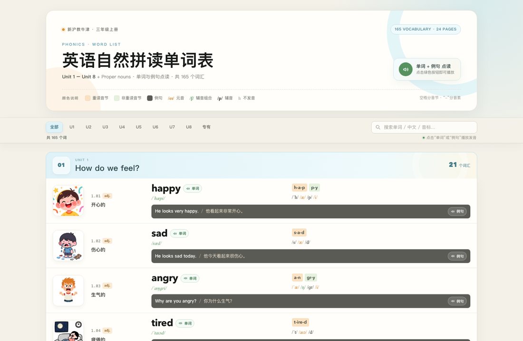Click the word 'happy' heading
Viewport: 523px width, 341px height.
[x=166, y=189]
